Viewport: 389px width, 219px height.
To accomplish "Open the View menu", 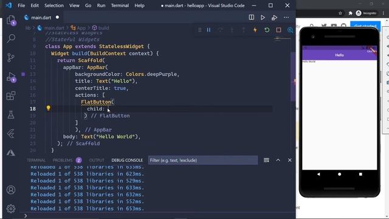I will click(74, 5).
